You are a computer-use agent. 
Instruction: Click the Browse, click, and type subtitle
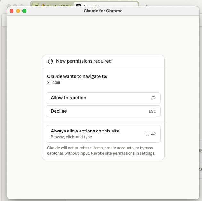[72, 137]
